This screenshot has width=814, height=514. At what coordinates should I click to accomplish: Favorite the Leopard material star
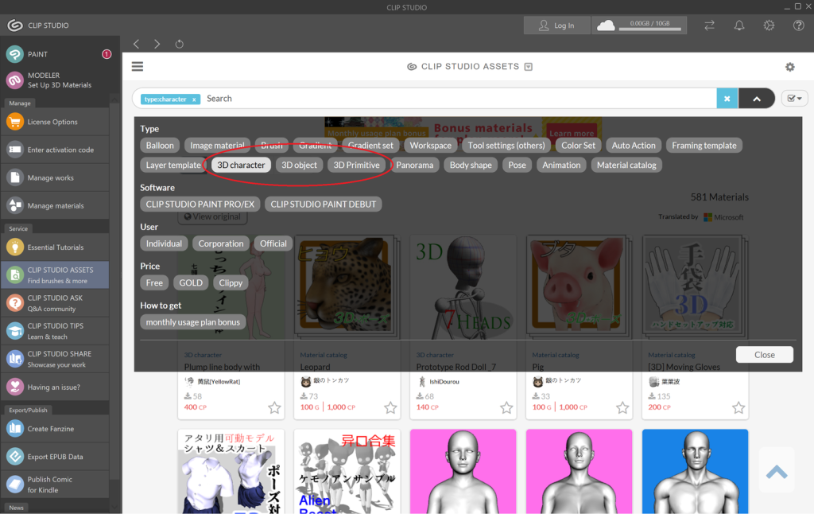tap(390, 408)
